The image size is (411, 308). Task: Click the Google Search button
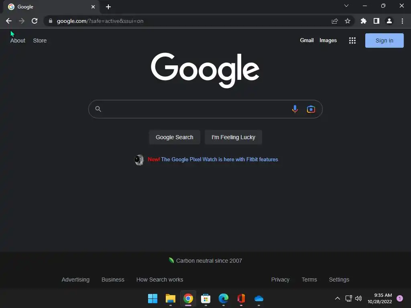[174, 137]
